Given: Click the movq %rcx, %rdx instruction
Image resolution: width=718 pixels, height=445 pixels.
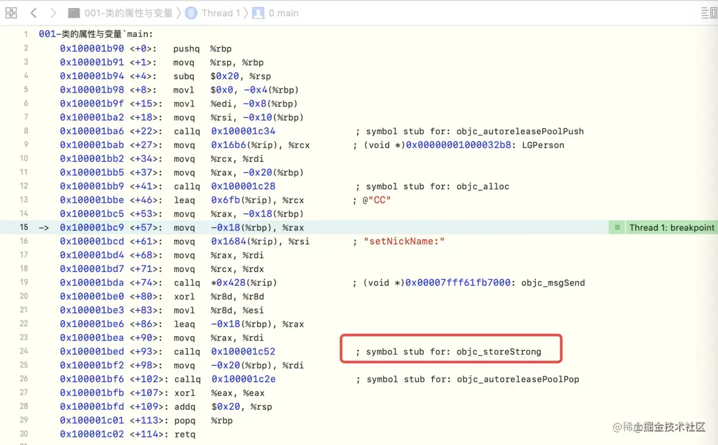Looking at the screenshot, I should pos(219,269).
